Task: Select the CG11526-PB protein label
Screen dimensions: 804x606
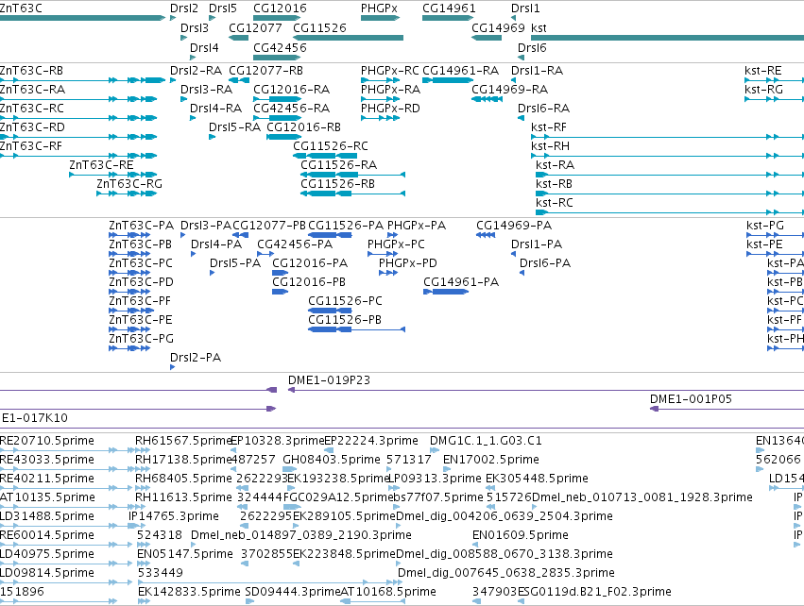Action: click(x=345, y=320)
